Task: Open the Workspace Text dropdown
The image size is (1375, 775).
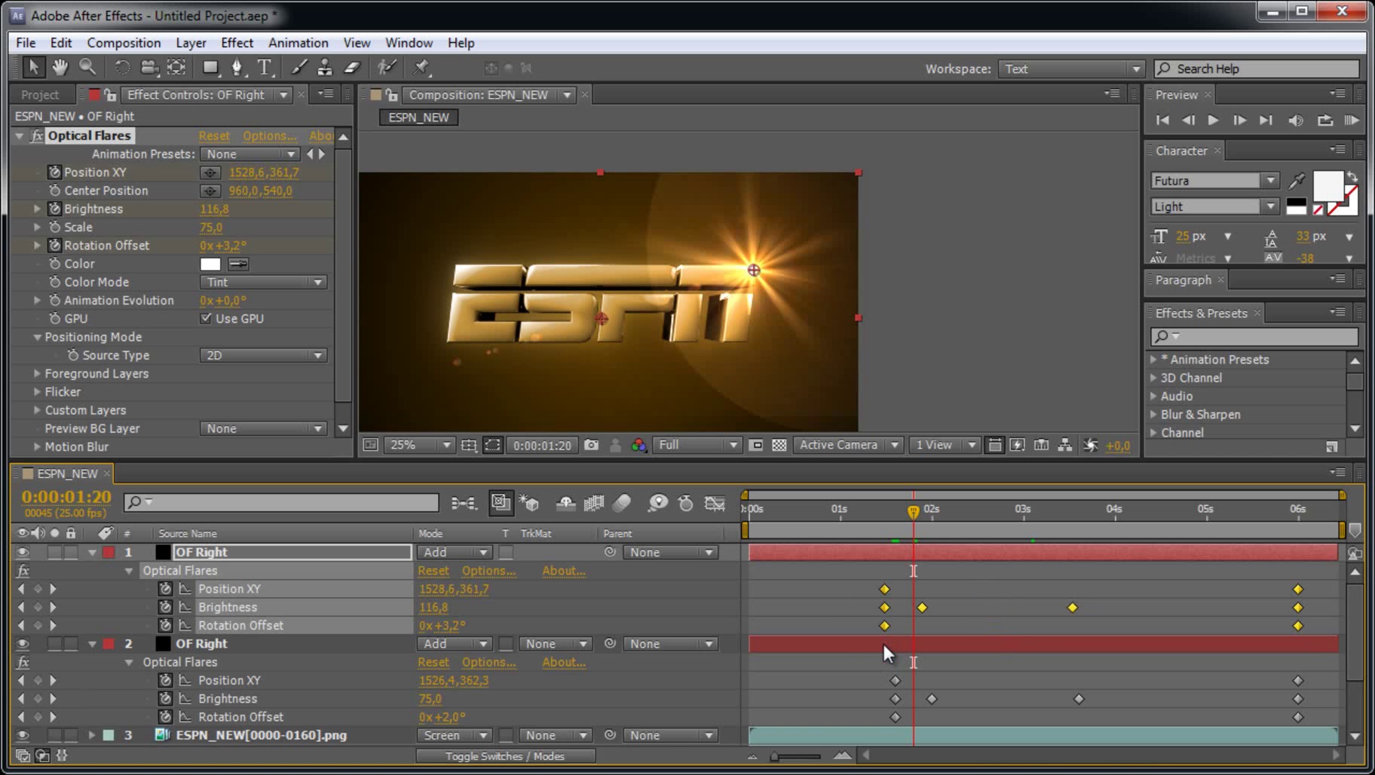Action: tap(1071, 69)
